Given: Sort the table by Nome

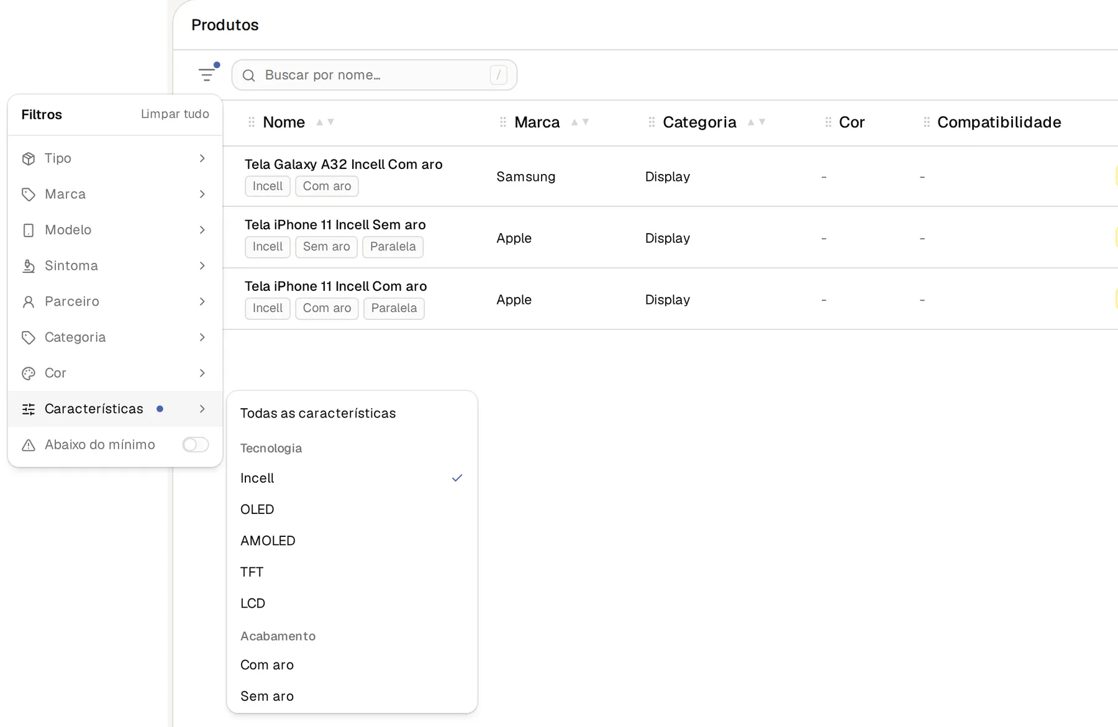Looking at the screenshot, I should pos(325,122).
